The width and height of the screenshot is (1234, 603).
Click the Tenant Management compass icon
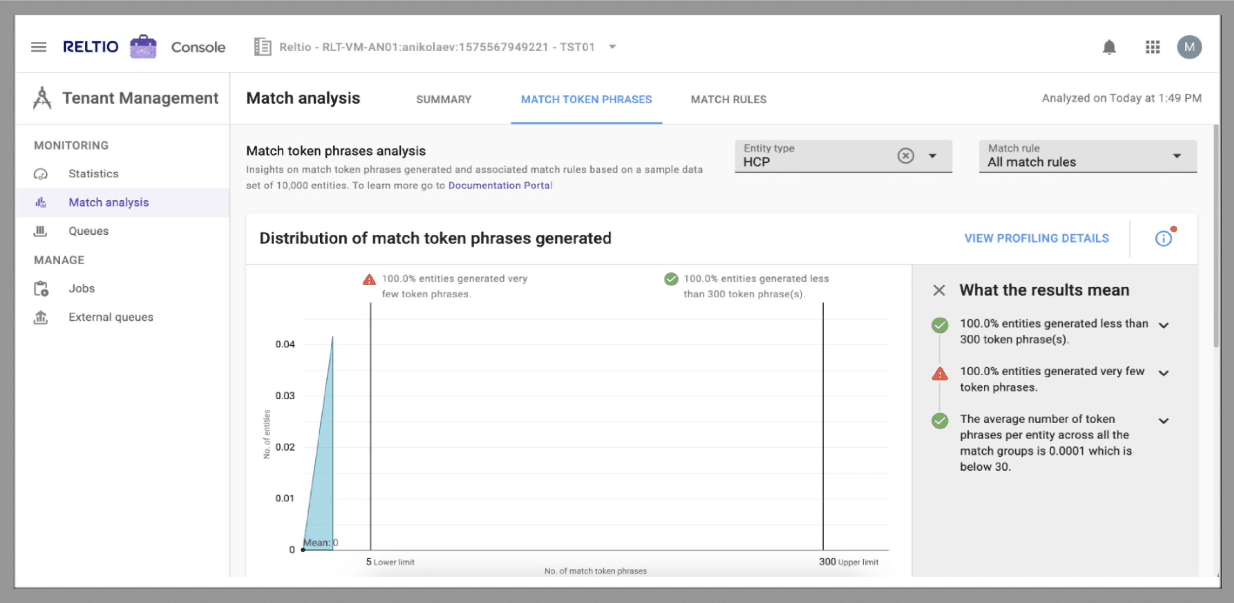tap(42, 98)
